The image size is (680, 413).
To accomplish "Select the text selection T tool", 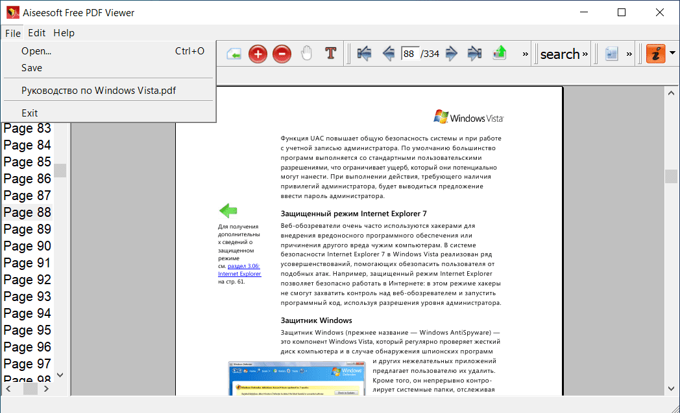I will (x=331, y=54).
